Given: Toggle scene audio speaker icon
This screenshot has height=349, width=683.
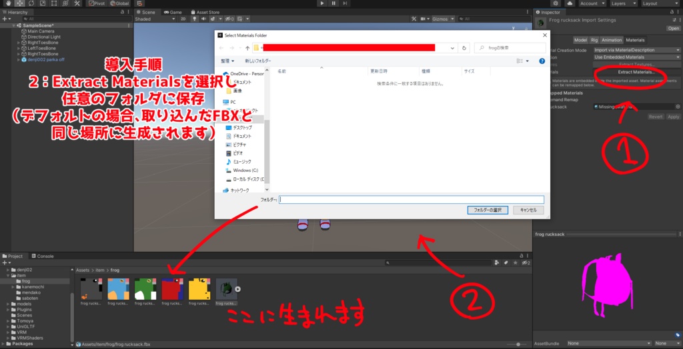Looking at the screenshot, I should coord(203,19).
